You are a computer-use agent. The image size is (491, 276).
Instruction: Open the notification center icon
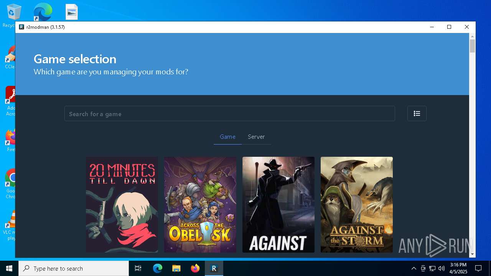478,268
